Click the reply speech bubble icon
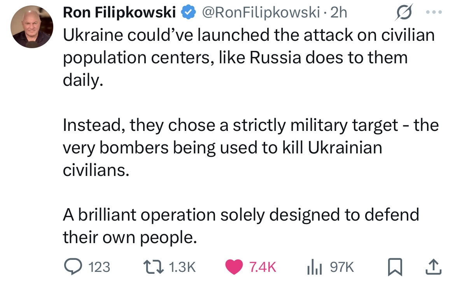 click(x=72, y=267)
